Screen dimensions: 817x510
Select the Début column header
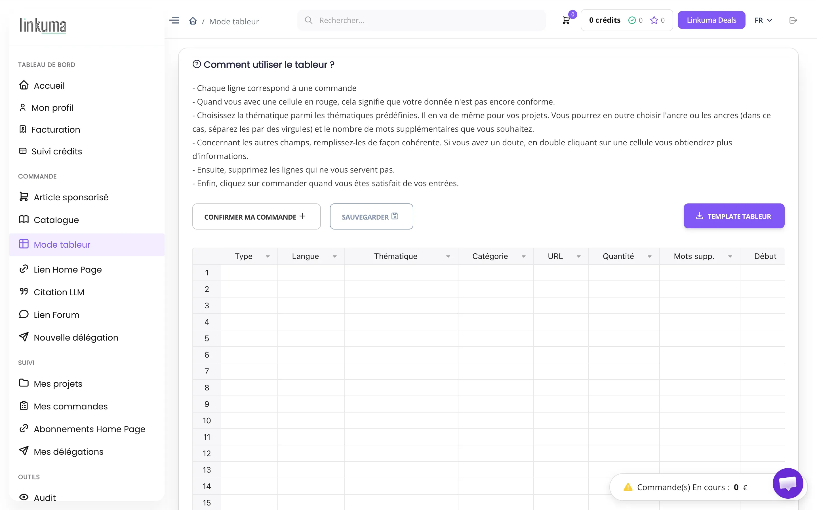[x=762, y=256]
